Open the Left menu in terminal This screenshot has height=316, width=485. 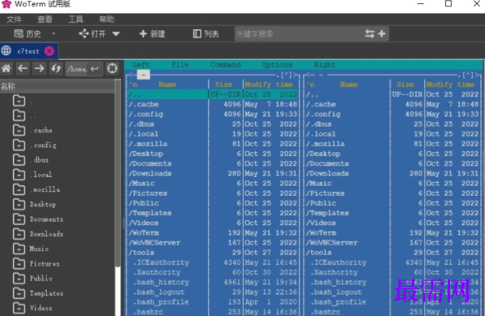pyautogui.click(x=141, y=65)
